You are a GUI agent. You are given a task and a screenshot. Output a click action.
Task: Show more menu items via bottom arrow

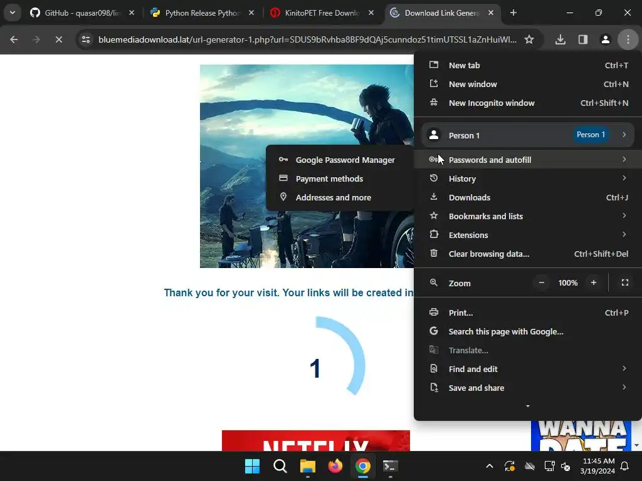(528, 406)
